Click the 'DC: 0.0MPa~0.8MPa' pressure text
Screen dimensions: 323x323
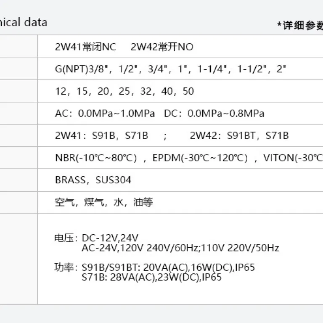click(214, 114)
